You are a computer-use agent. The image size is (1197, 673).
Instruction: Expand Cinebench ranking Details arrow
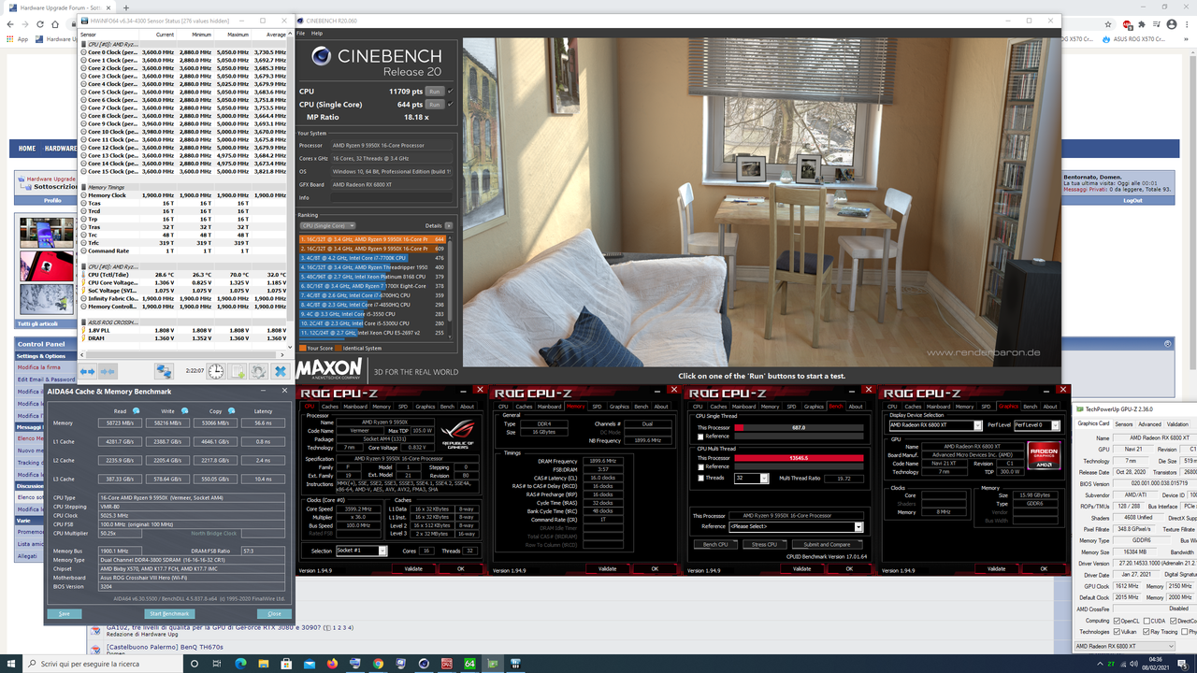tap(449, 225)
